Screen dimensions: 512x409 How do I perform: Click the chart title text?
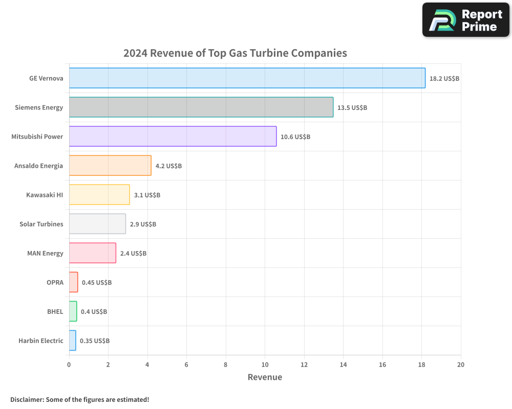pyautogui.click(x=234, y=53)
